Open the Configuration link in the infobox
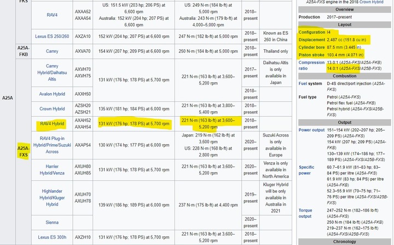394x245 pixels. tap(311, 32)
